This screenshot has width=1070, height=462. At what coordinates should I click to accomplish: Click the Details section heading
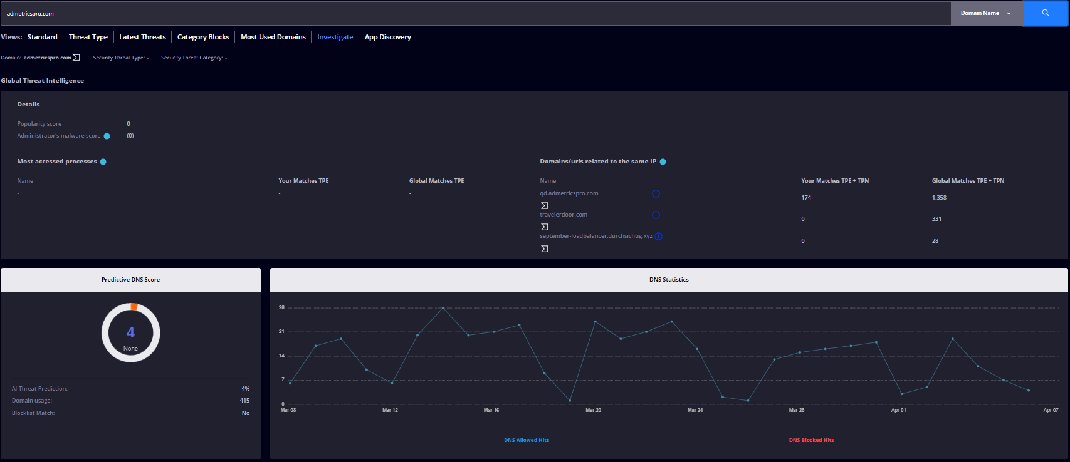pyautogui.click(x=28, y=105)
